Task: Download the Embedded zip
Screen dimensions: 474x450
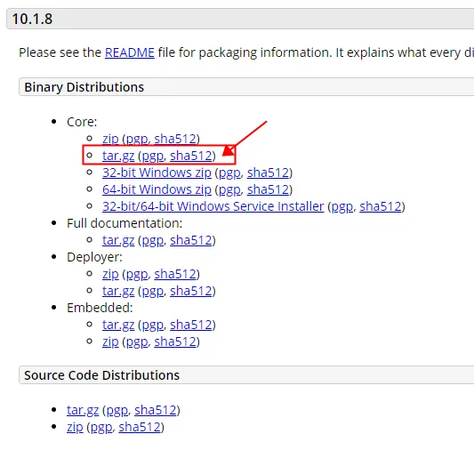Action: [110, 342]
